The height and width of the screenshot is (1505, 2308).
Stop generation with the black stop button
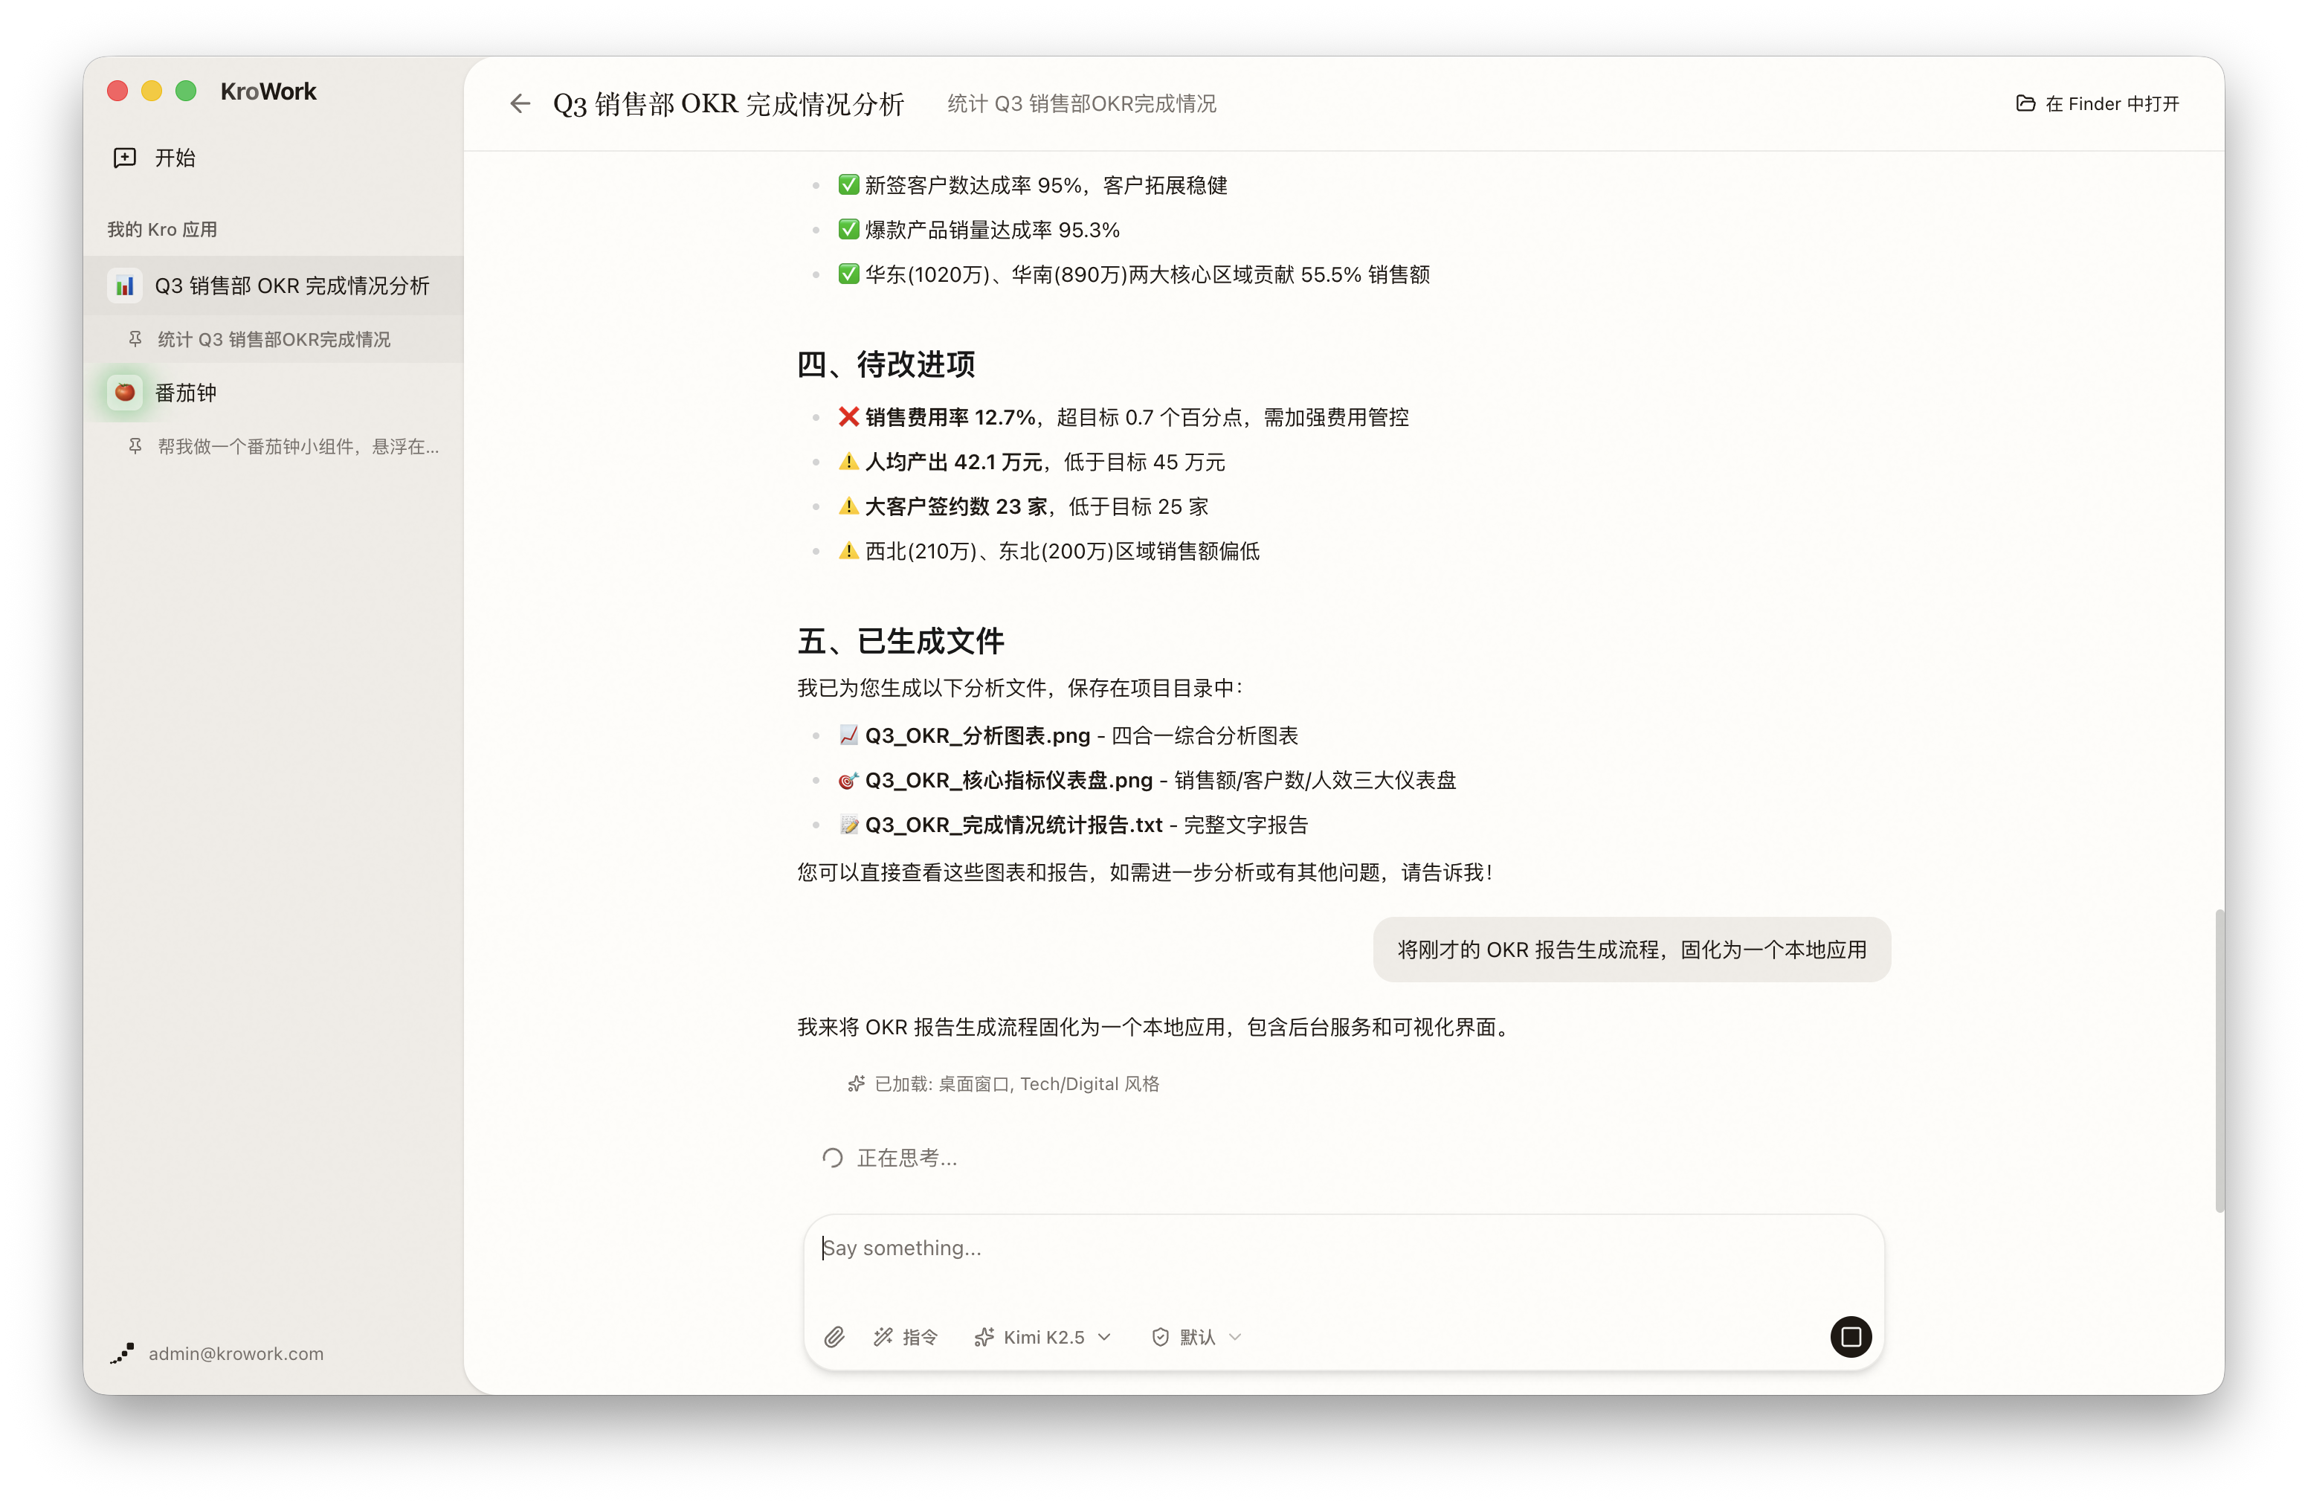point(1850,1337)
